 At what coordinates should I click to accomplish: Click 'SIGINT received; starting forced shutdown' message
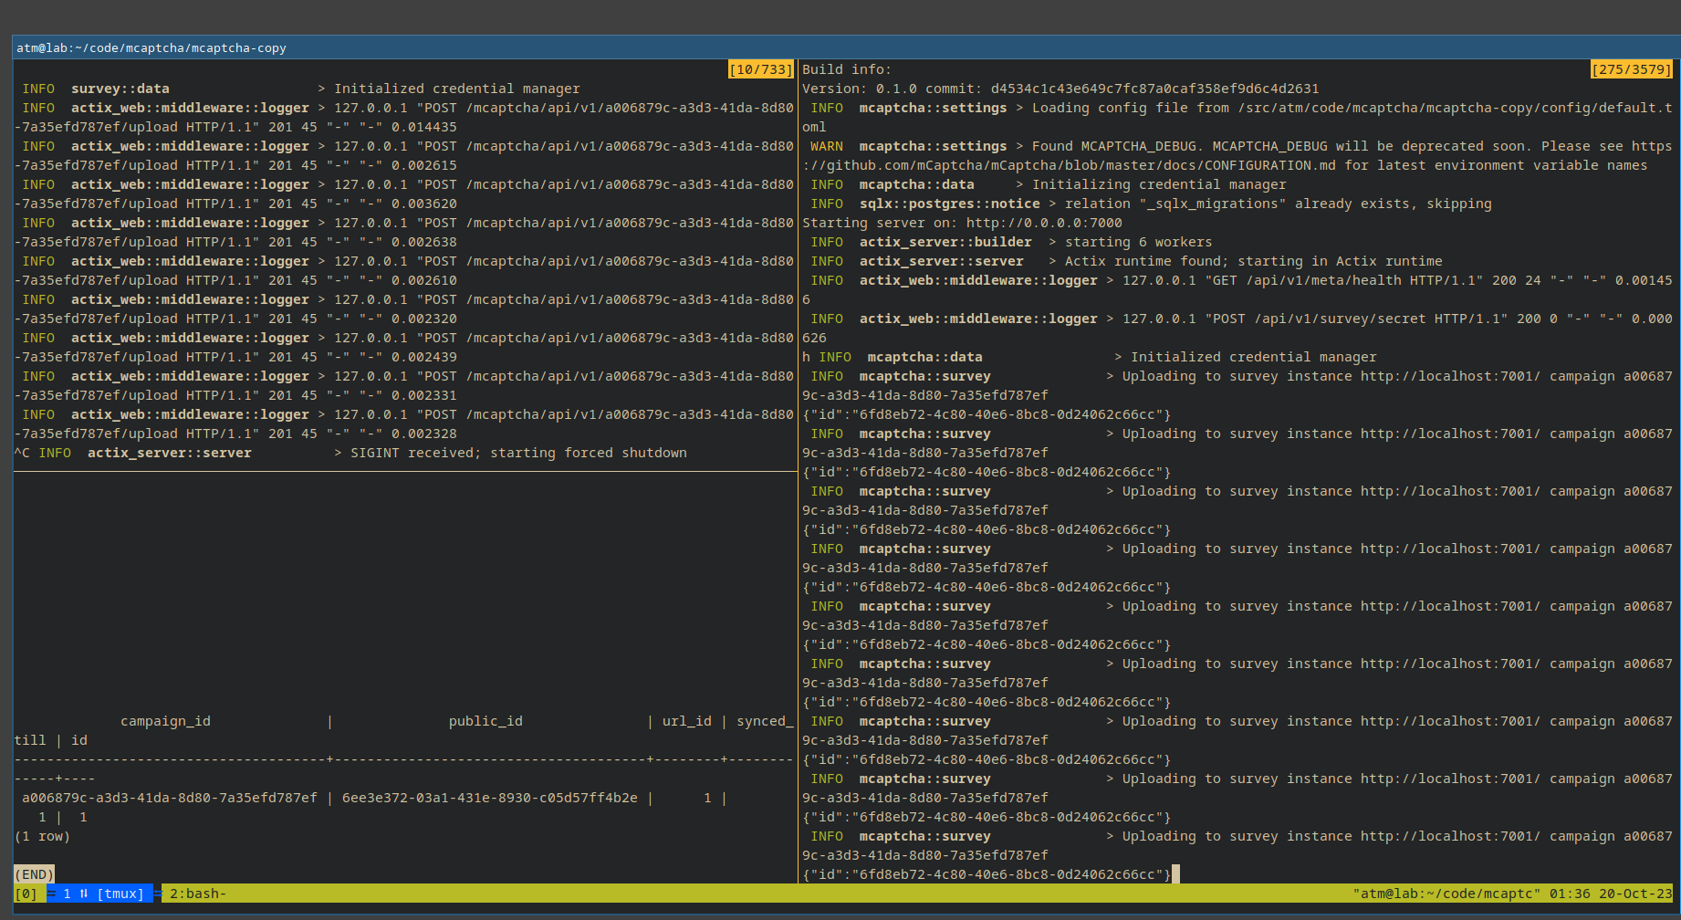pyautogui.click(x=518, y=453)
